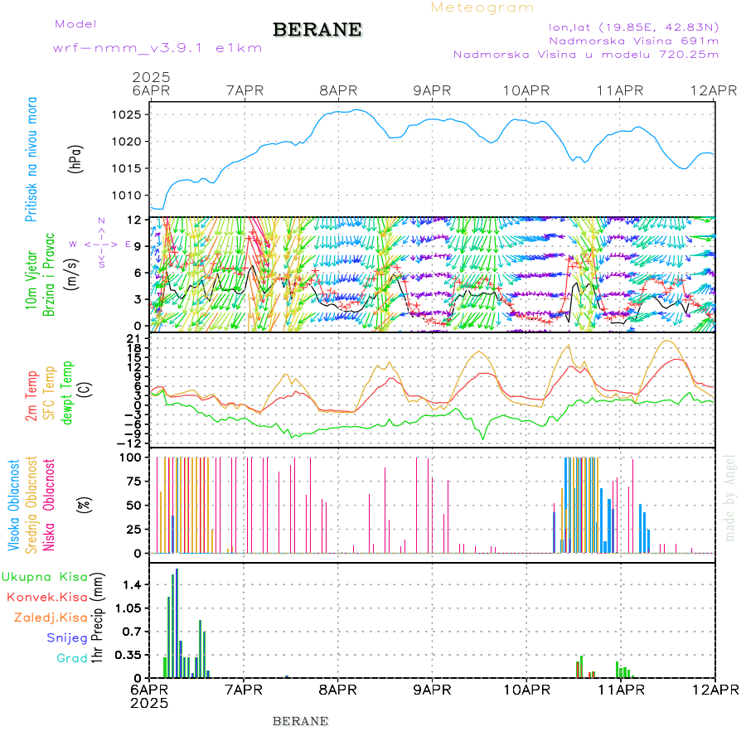The height and width of the screenshot is (746, 746).
Task: Click the Meteogram heading text
Action: click(482, 7)
